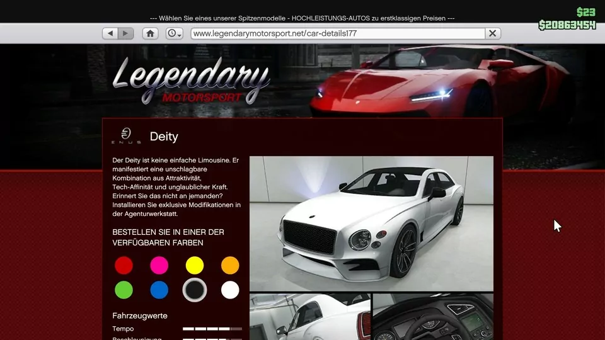
Task: Click the scrolling HOCHLEISTUNGS-AUTOS banner text
Action: [x=302, y=18]
